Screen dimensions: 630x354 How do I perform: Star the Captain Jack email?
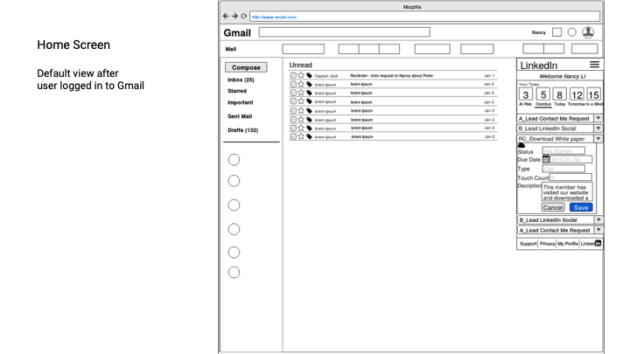click(x=301, y=76)
